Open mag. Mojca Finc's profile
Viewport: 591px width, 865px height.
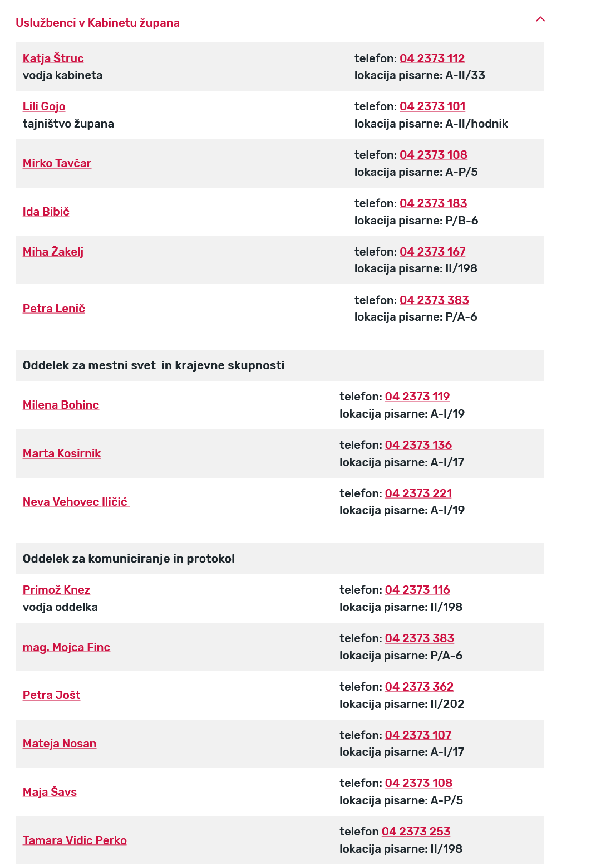click(66, 647)
